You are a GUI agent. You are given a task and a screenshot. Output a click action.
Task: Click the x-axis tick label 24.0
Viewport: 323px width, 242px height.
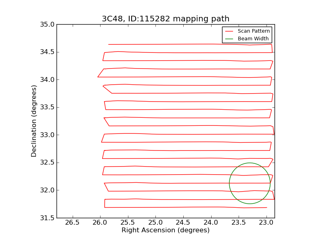pos(211,223)
